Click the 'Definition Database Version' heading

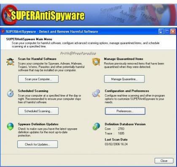(125, 124)
